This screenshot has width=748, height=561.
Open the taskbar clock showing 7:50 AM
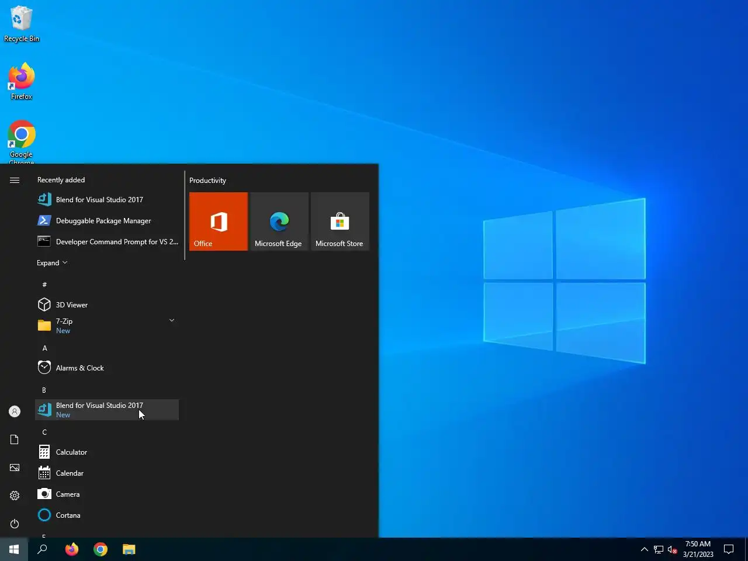(698, 549)
